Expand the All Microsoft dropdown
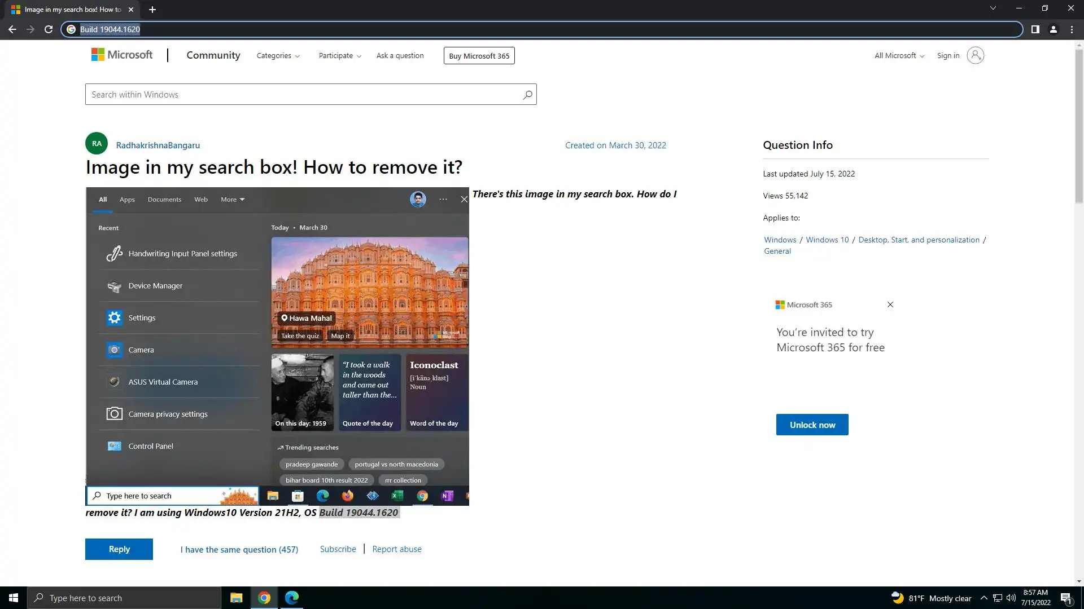1084x609 pixels. [x=899, y=56]
